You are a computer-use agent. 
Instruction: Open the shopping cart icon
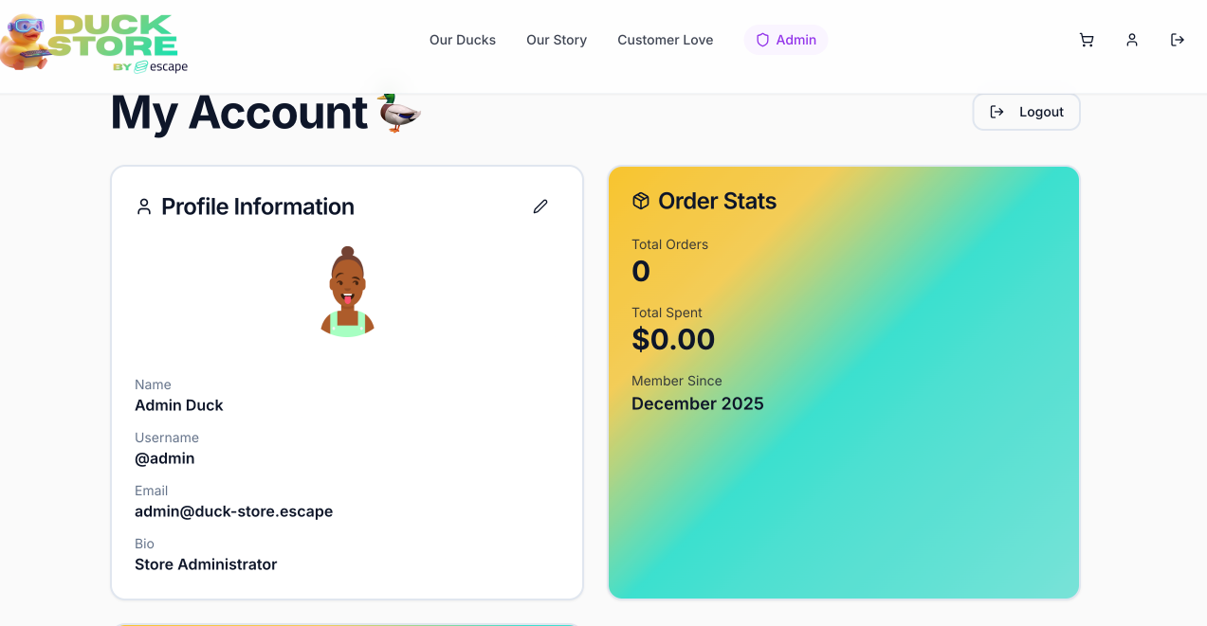click(x=1087, y=40)
